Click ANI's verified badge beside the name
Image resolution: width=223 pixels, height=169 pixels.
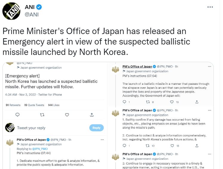[x=39, y=7]
